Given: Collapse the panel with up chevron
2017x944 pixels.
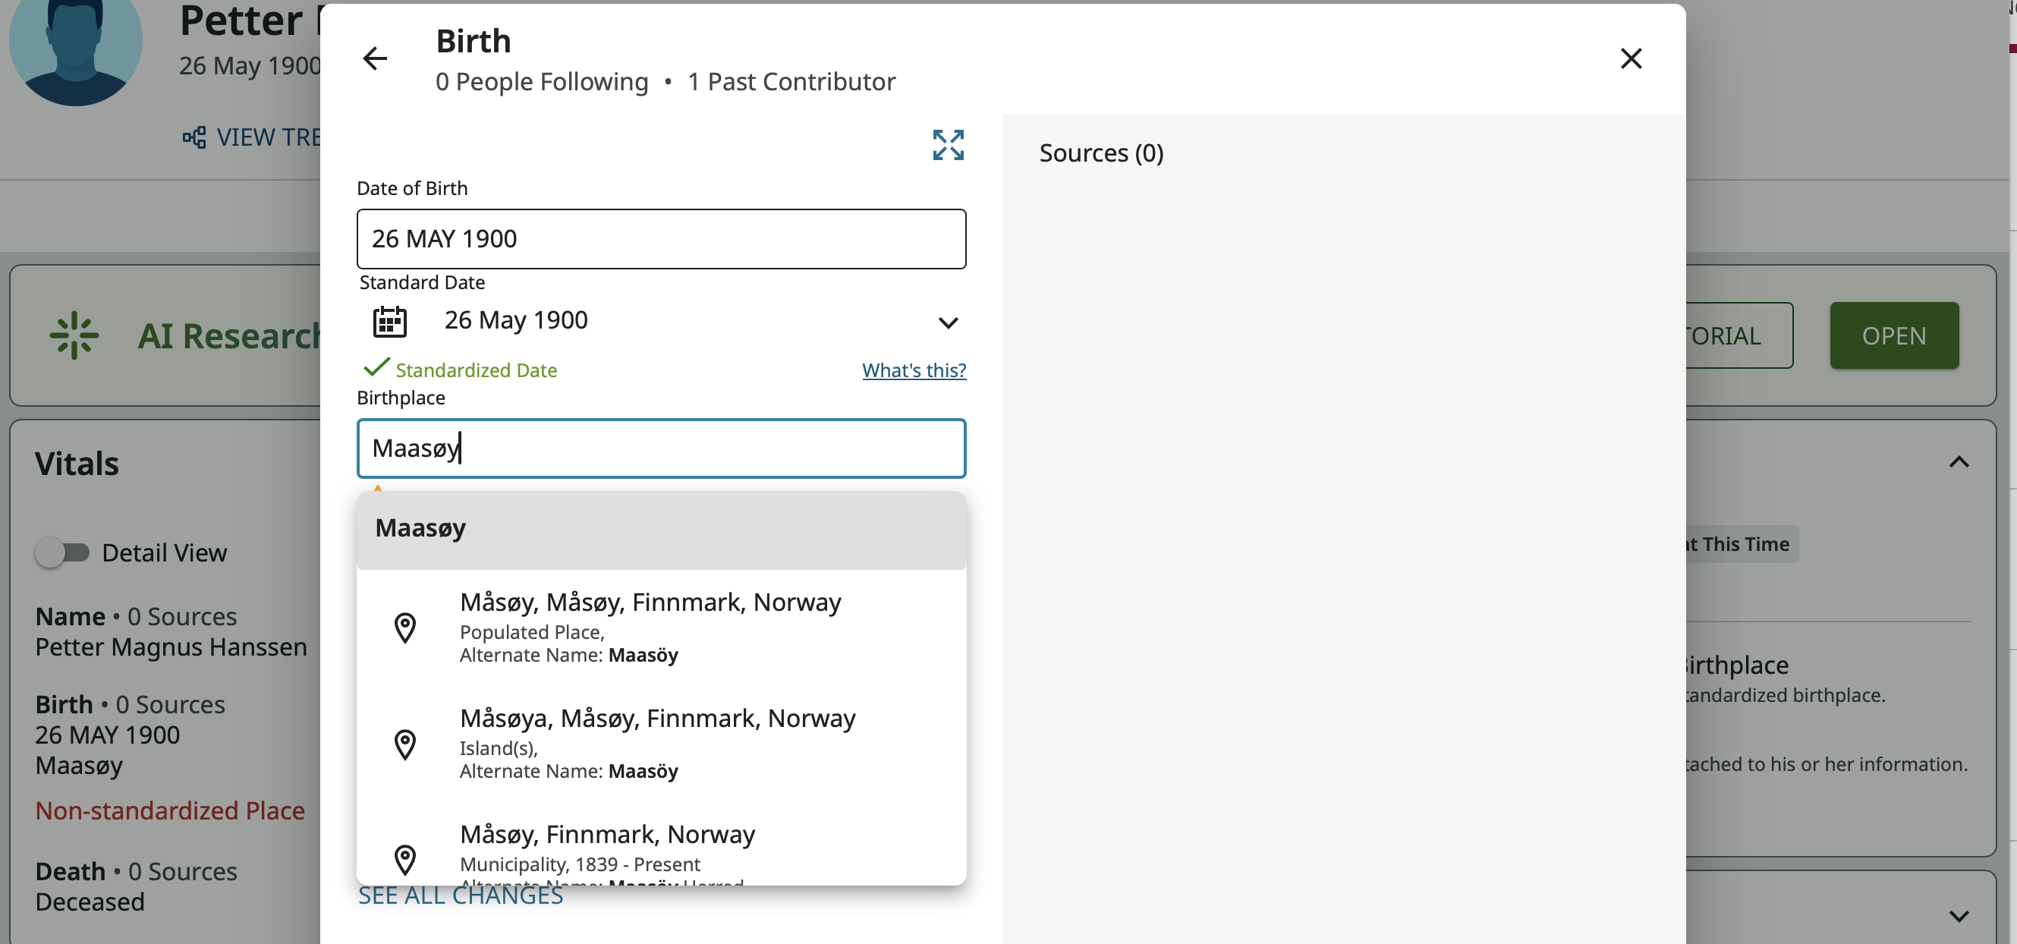Looking at the screenshot, I should point(1959,463).
